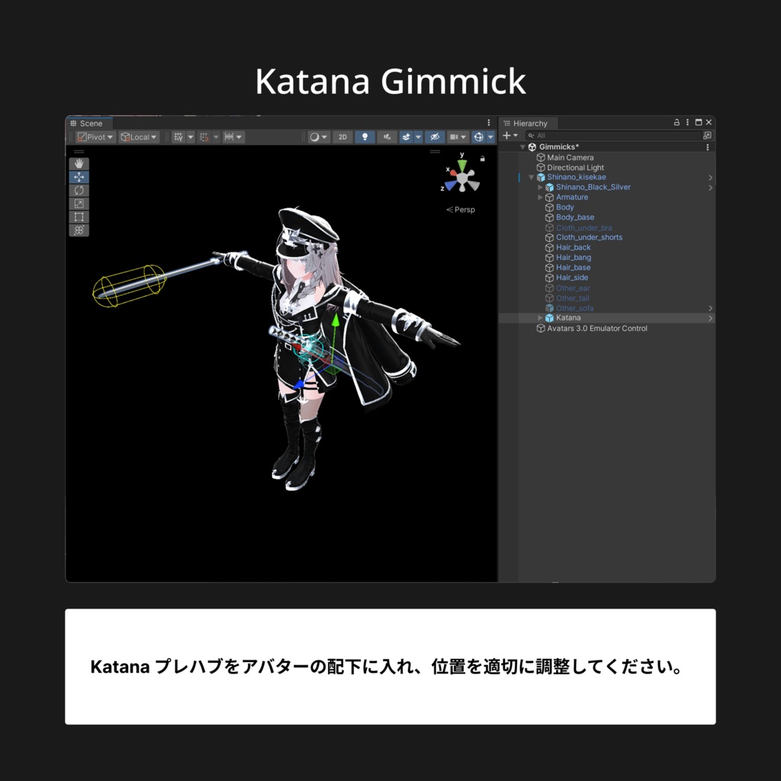Toggle 2D view mode
The height and width of the screenshot is (781, 781).
tap(342, 137)
